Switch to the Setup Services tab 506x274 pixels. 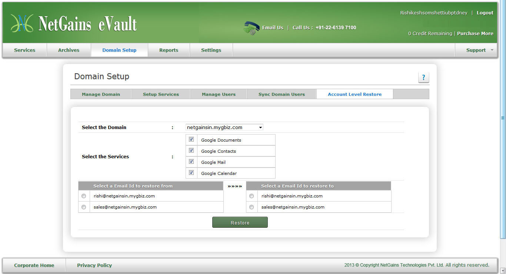(x=161, y=94)
